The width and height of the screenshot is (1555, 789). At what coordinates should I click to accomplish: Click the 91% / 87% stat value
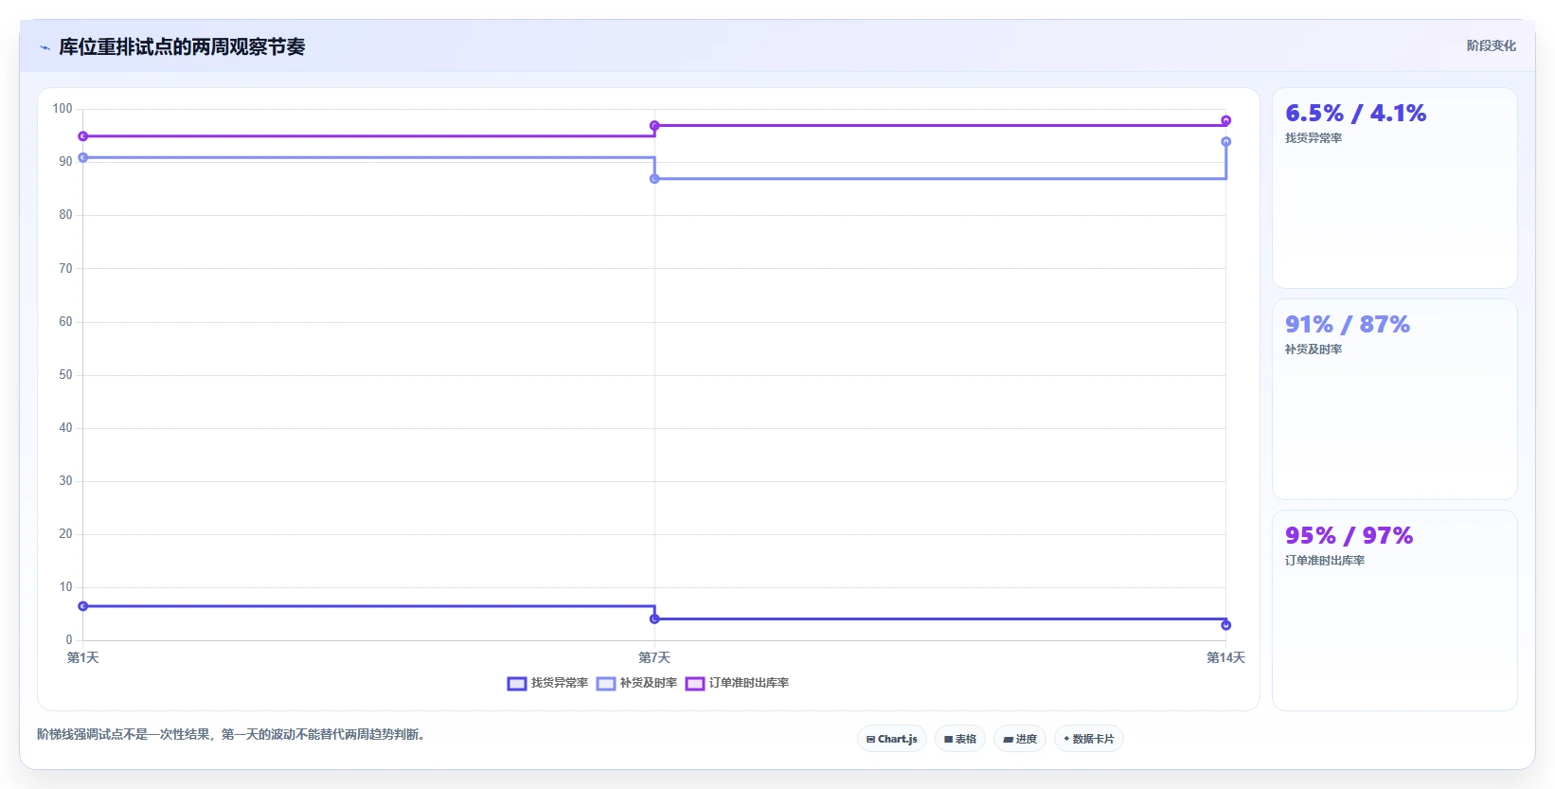point(1348,325)
